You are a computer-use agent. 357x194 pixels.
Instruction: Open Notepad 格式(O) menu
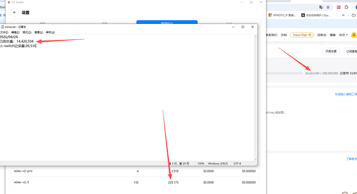(27, 32)
